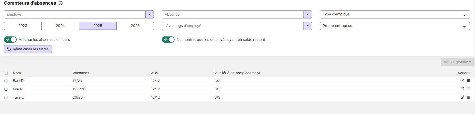Screen dimensions: 475x114
Task: Open Tara J.'s external link icon
Action: (x=462, y=97)
